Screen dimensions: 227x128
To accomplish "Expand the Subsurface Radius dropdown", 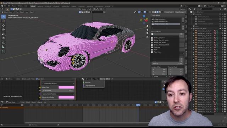I will point(58,94).
